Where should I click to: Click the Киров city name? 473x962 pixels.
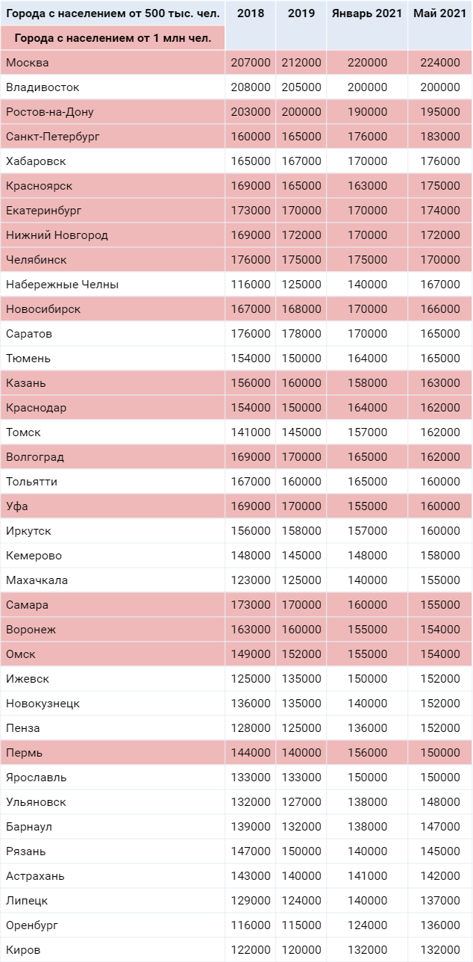pos(23,950)
